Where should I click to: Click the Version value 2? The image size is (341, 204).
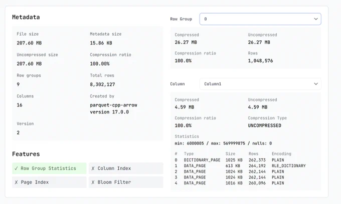(18, 132)
